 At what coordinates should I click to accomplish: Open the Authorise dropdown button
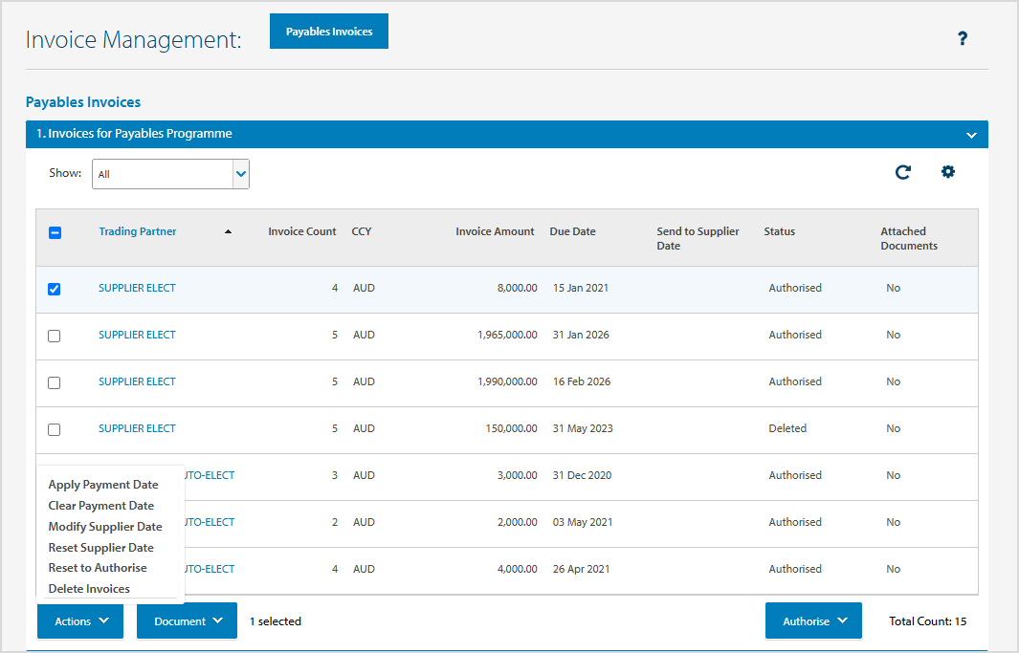pos(813,621)
